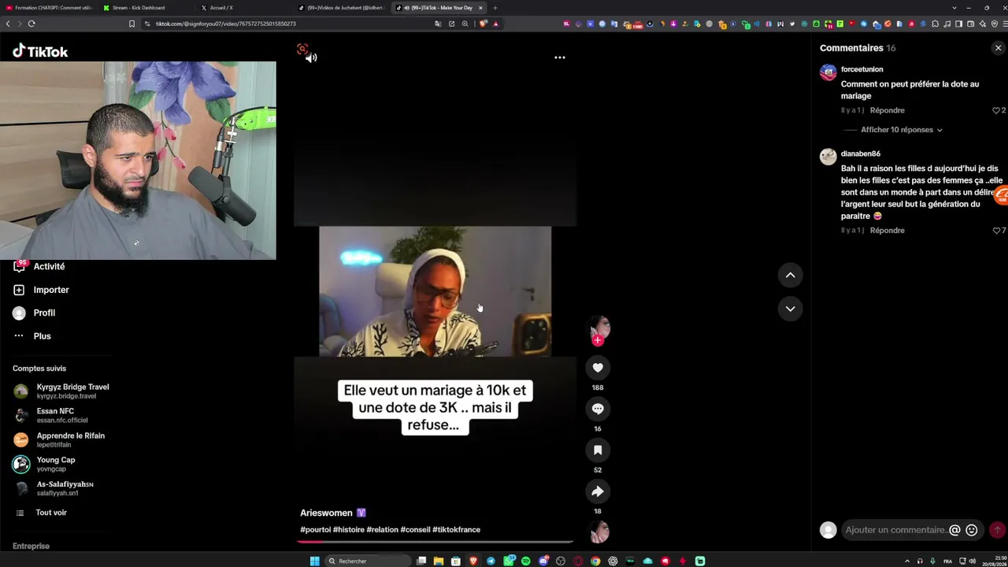Open Essan NFC followed account
The image size is (1008, 567).
pyautogui.click(x=50, y=415)
